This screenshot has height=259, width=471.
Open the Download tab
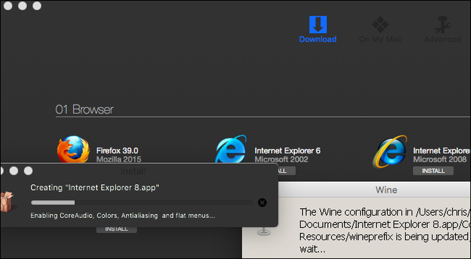pyautogui.click(x=318, y=30)
